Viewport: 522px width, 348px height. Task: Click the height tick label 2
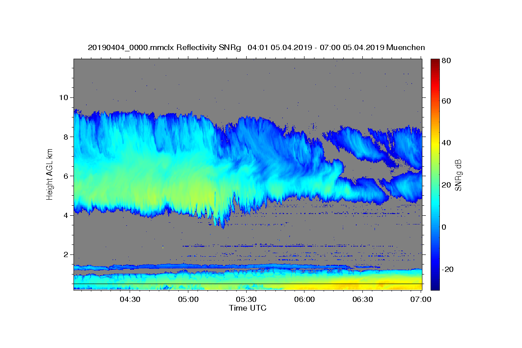click(67, 255)
